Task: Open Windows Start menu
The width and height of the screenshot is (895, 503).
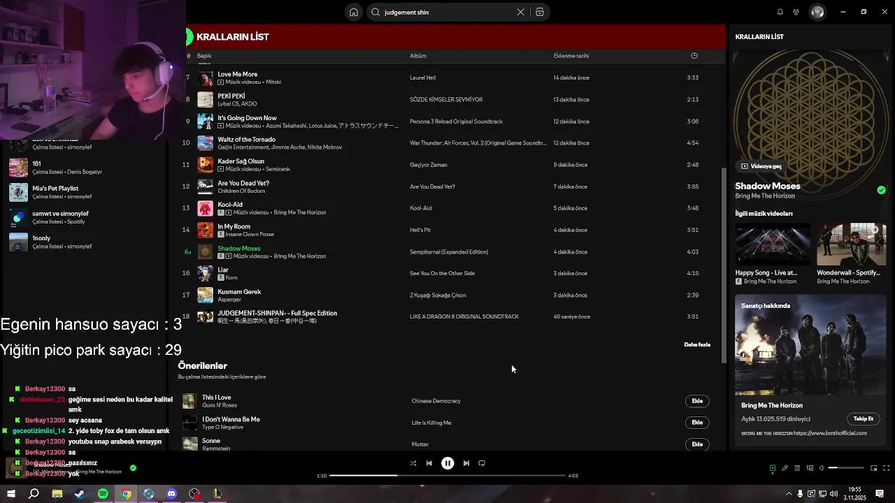Action: coord(10,494)
